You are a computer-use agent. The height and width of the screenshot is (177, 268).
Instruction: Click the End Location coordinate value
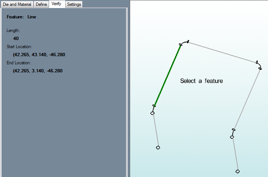click(38, 71)
